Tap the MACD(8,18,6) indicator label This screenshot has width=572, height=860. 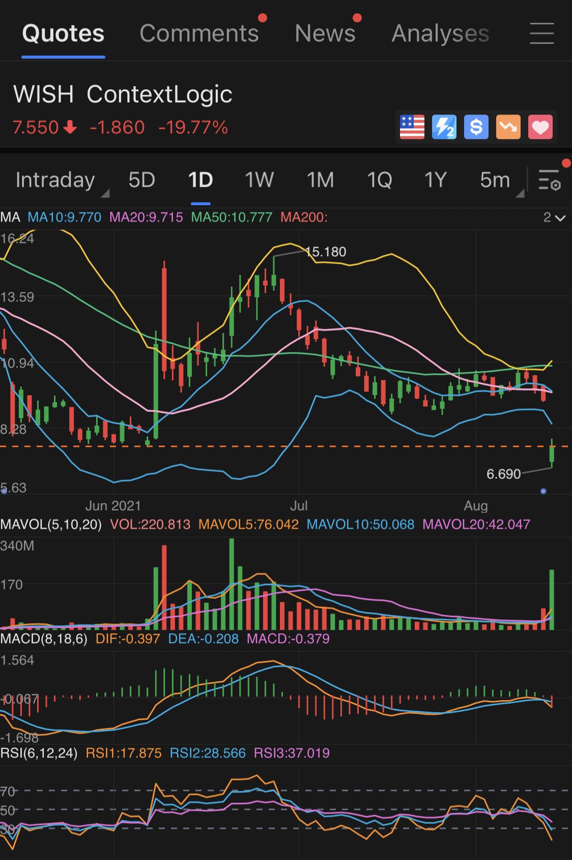pyautogui.click(x=44, y=639)
